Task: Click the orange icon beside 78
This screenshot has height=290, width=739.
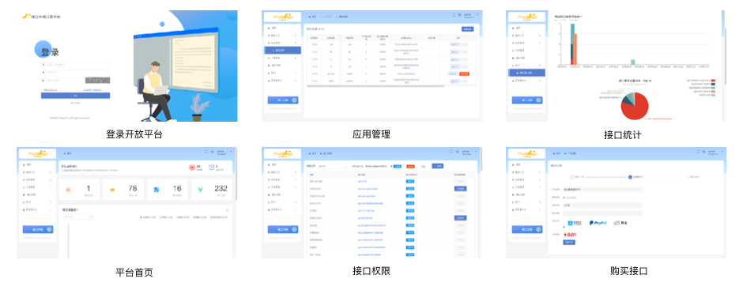Action: 112,190
